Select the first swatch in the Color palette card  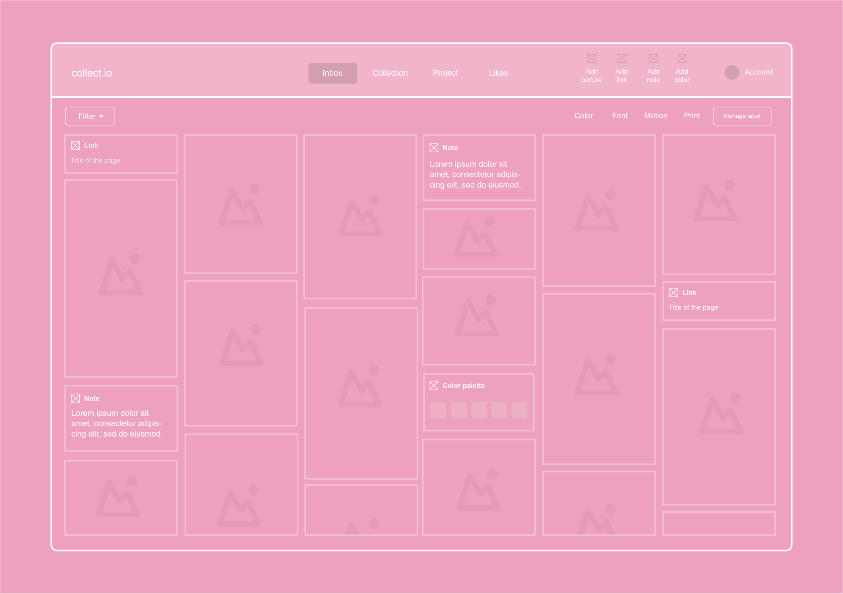tap(438, 409)
